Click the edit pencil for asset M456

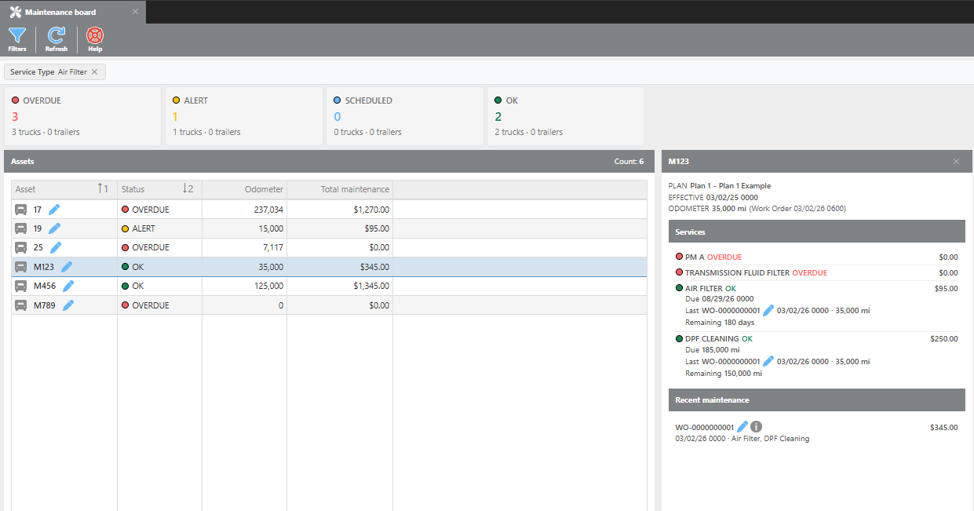68,287
